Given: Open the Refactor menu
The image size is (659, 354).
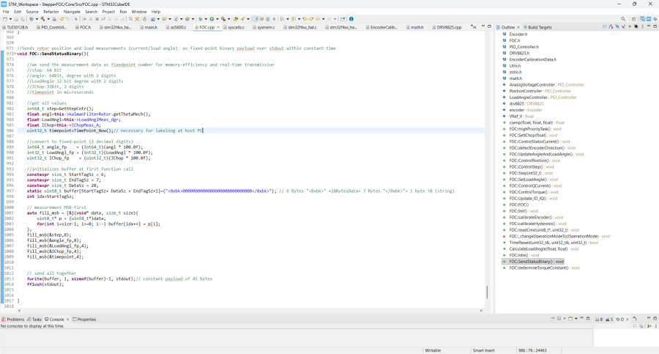Looking at the screenshot, I should coord(51,12).
